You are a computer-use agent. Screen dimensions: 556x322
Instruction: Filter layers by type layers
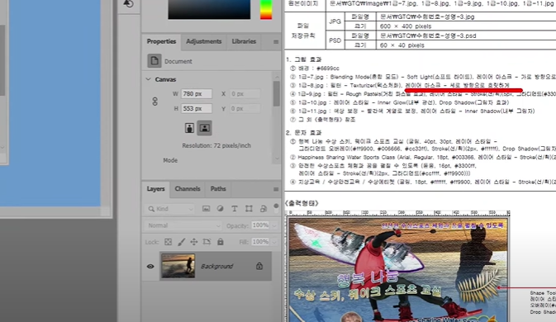pyautogui.click(x=235, y=209)
